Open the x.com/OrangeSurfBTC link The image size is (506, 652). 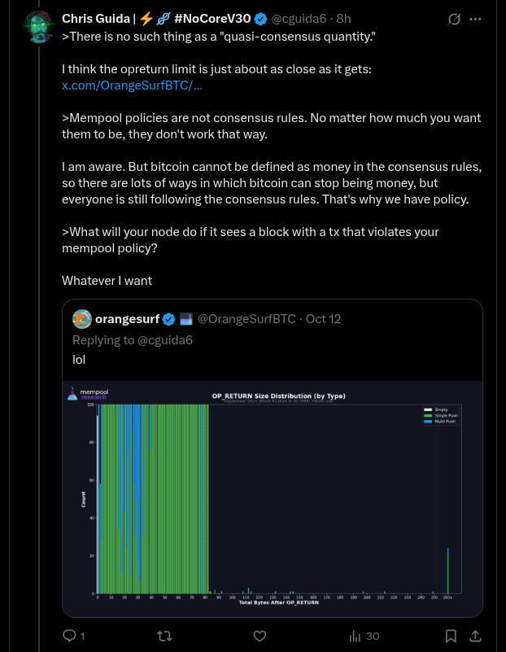click(x=132, y=85)
